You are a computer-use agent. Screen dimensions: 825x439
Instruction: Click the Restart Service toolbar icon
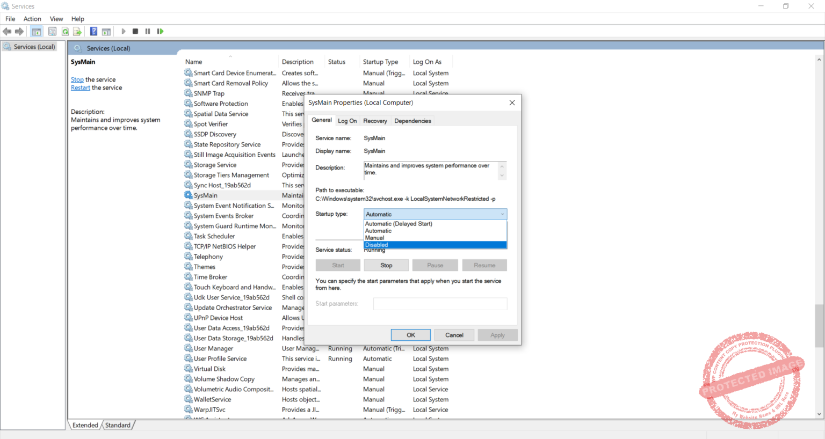[x=160, y=31]
